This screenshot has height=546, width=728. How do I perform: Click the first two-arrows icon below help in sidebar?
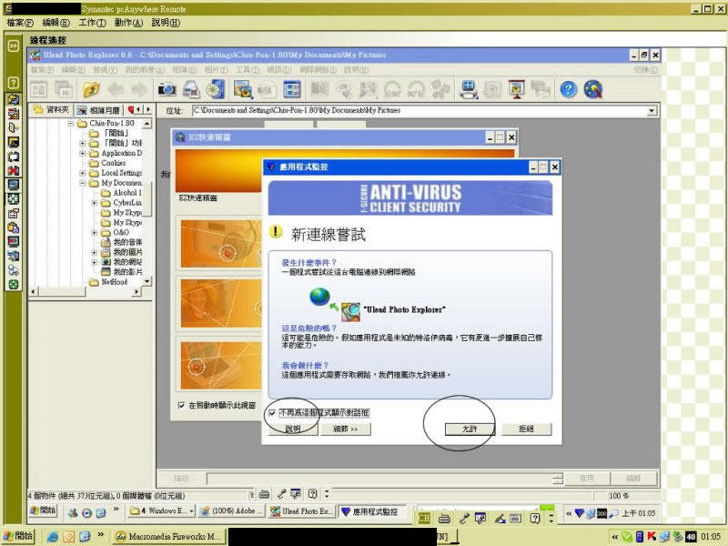(x=14, y=99)
